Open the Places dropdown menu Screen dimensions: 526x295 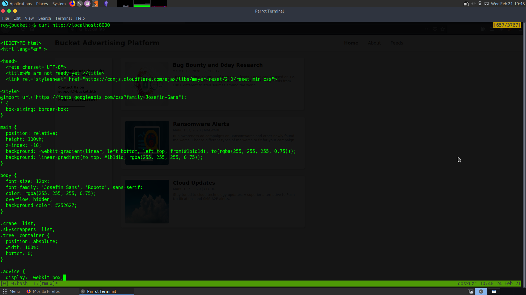(42, 4)
